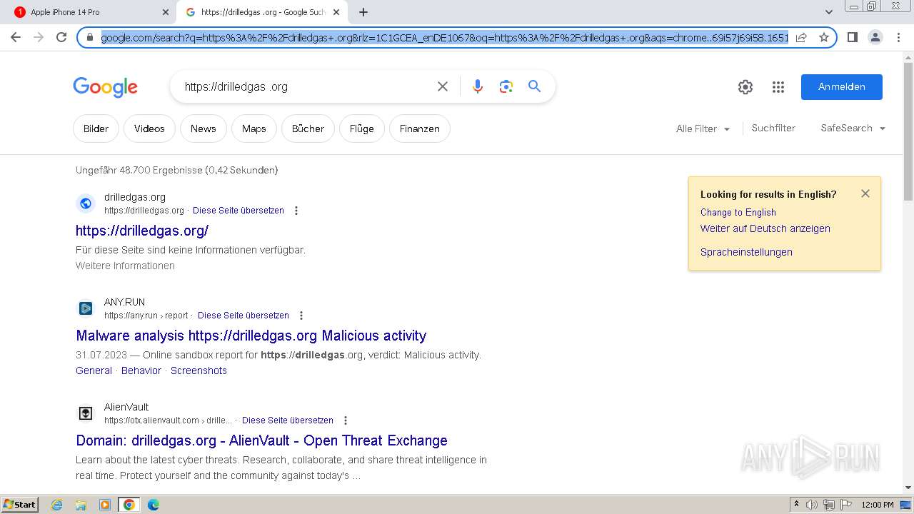Filter results by Finanzen
914x514 pixels.
tap(419, 128)
